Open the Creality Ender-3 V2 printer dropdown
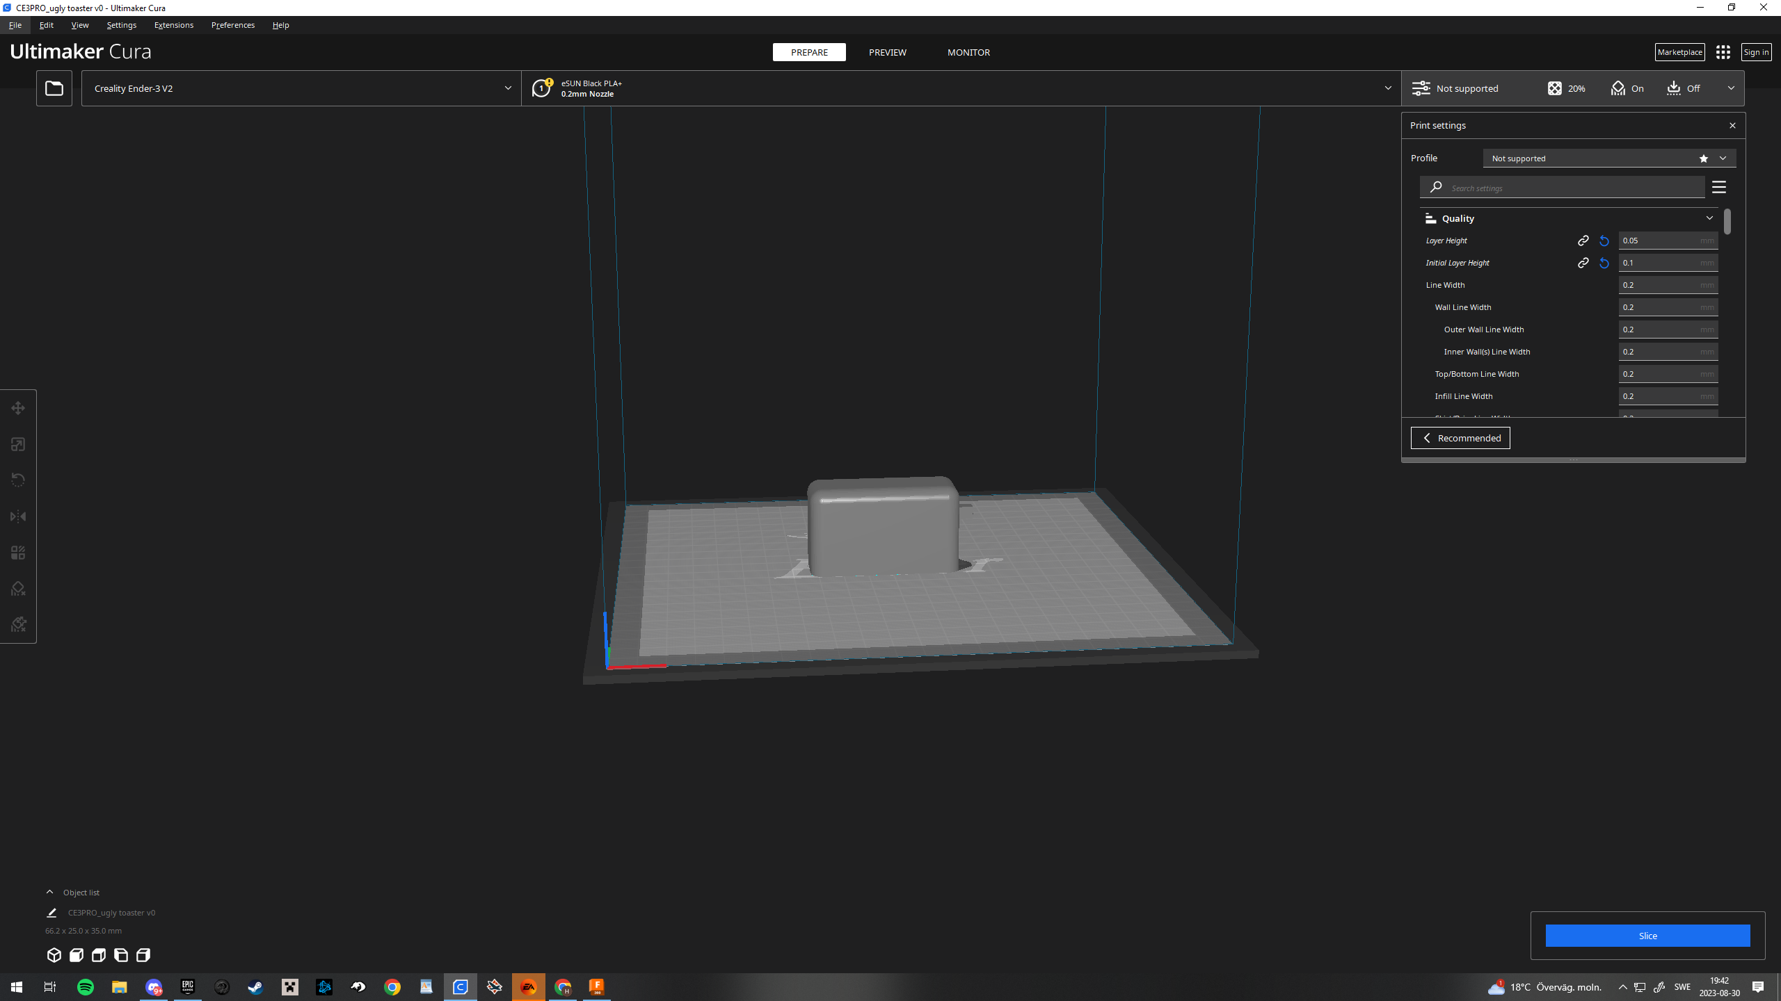Viewport: 1781px width, 1001px height. 301,88
